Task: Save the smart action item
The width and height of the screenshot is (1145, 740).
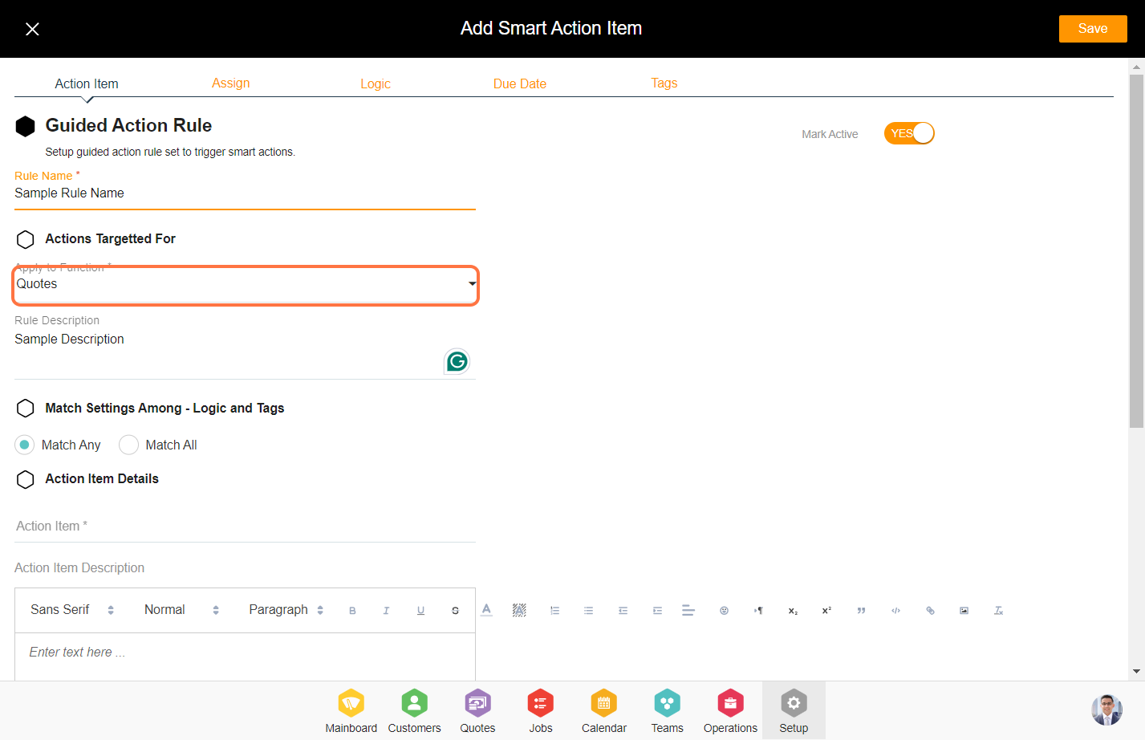Action: (x=1093, y=29)
